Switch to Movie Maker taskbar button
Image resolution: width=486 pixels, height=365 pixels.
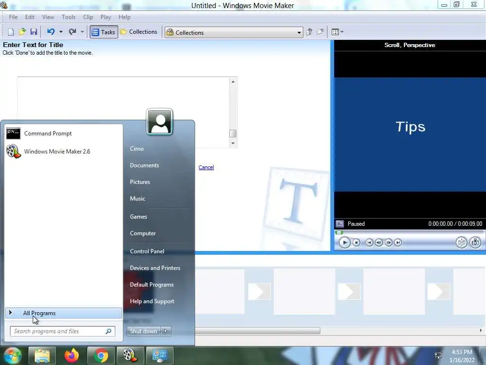tap(131, 355)
